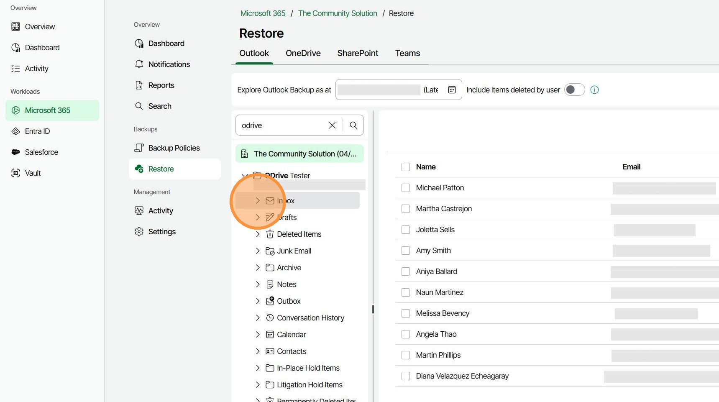Expand the Deleted Items folder

tap(258, 234)
